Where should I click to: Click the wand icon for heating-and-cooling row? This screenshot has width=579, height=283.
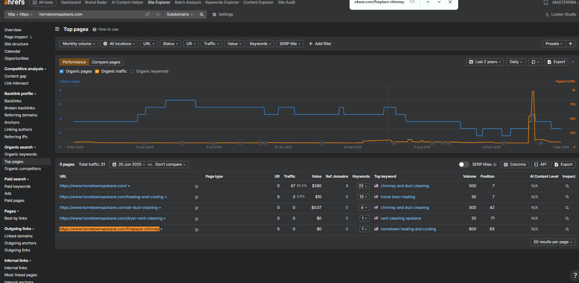[197, 197]
